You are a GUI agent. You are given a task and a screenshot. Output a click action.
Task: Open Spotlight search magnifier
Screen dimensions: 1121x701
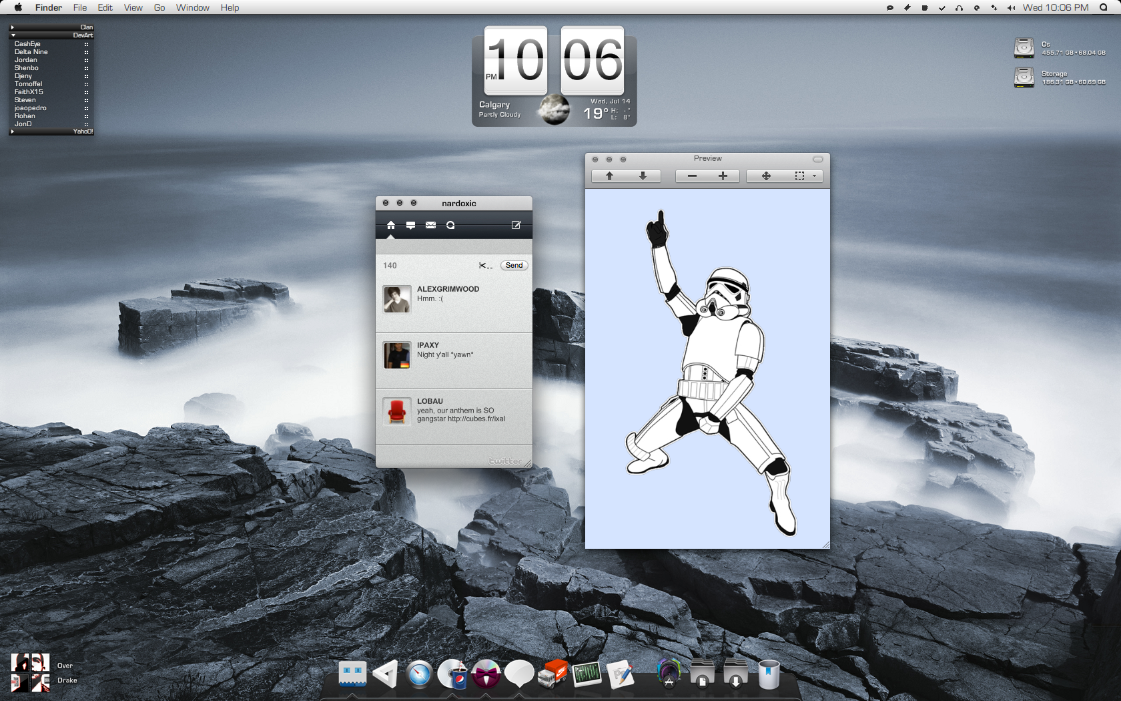click(x=1104, y=8)
